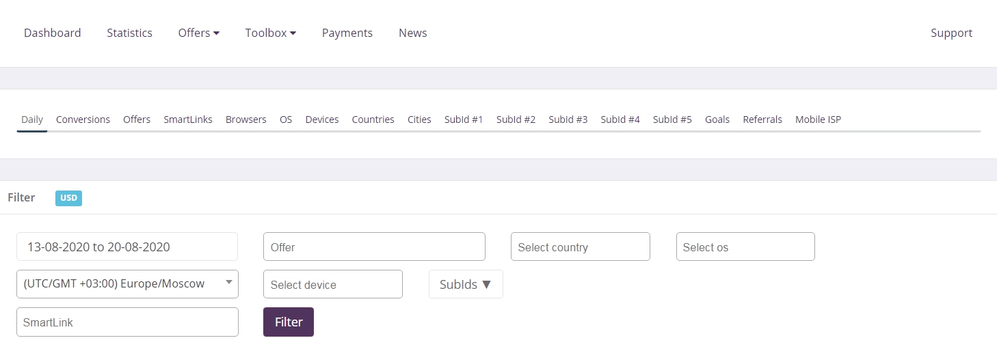Select the SmartLinks tab
This screenshot has height=351, width=997.
(x=188, y=120)
